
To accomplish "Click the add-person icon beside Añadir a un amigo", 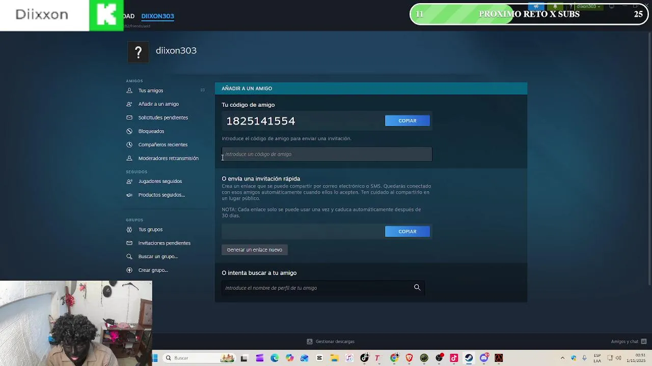I will [x=129, y=104].
